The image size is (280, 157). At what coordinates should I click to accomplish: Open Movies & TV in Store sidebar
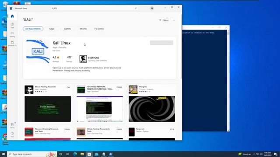click(x=12, y=43)
